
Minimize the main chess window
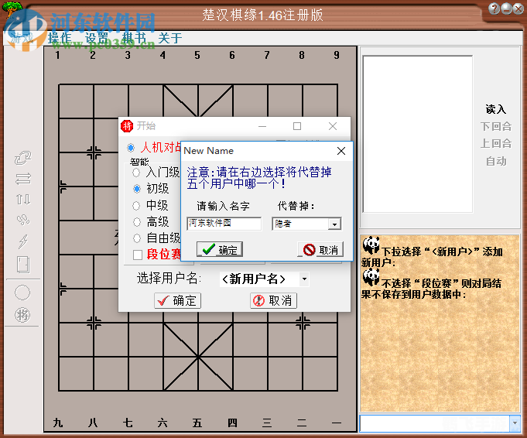[506, 9]
